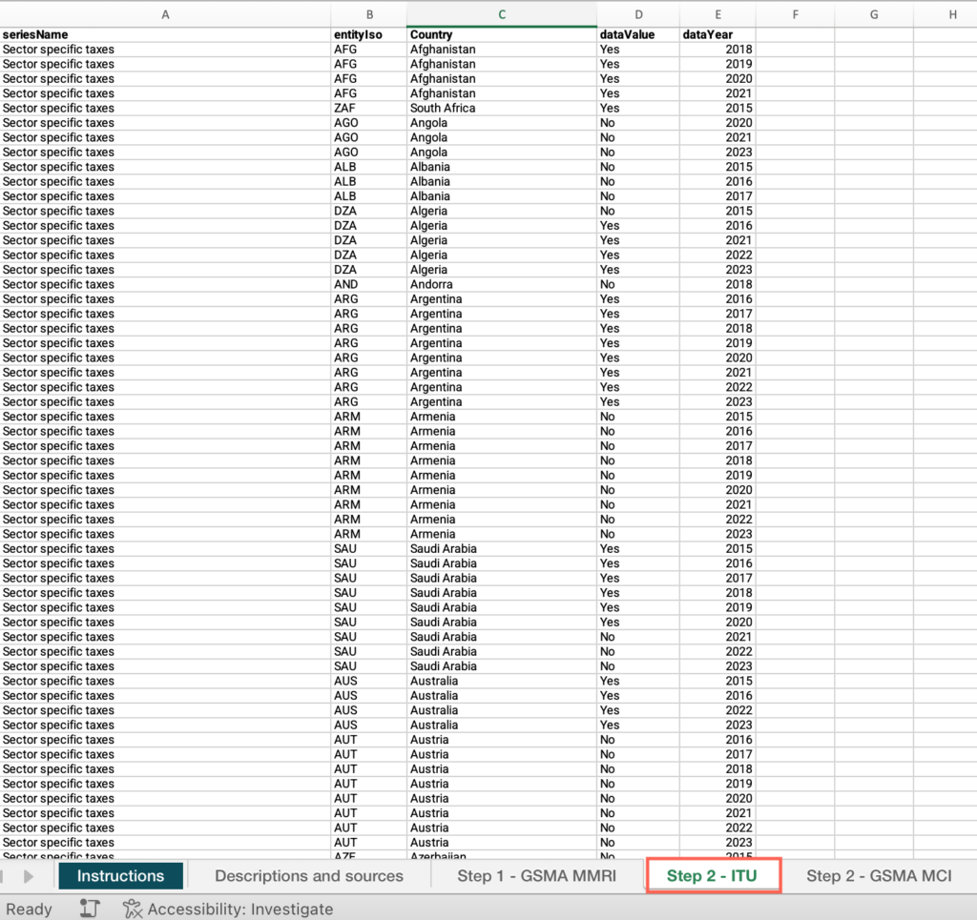Click No value for Saudi Arabia 2021
The width and height of the screenshot is (977, 920).
(x=638, y=637)
